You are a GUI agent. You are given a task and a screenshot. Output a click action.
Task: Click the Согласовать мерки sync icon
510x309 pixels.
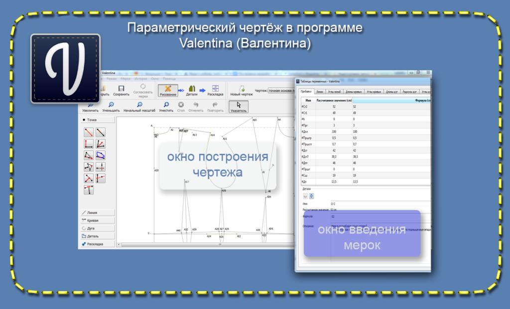pos(143,91)
